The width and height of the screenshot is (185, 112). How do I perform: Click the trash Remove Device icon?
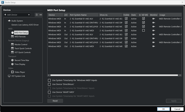click(37, 15)
